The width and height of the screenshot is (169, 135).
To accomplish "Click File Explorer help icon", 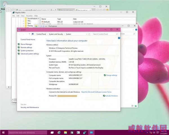I will tap(136, 30).
